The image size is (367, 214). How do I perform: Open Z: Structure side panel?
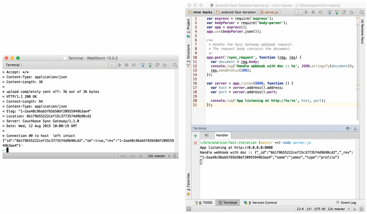click(188, 55)
